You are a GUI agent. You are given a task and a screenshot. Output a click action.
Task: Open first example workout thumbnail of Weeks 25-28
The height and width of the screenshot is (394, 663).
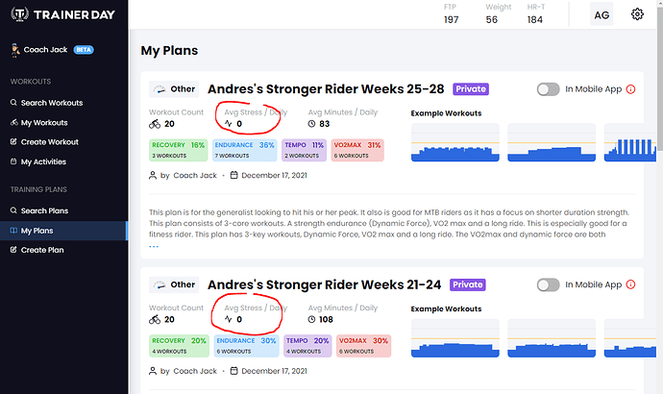[x=454, y=142]
